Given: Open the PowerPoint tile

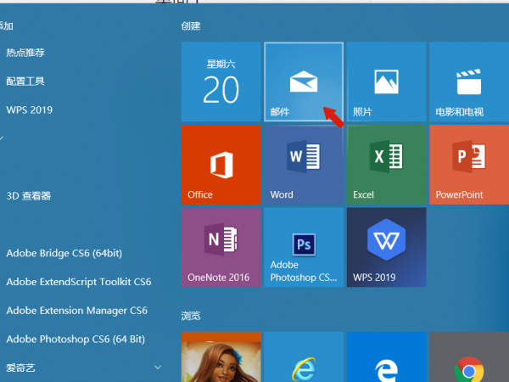Looking at the screenshot, I should pos(468,165).
